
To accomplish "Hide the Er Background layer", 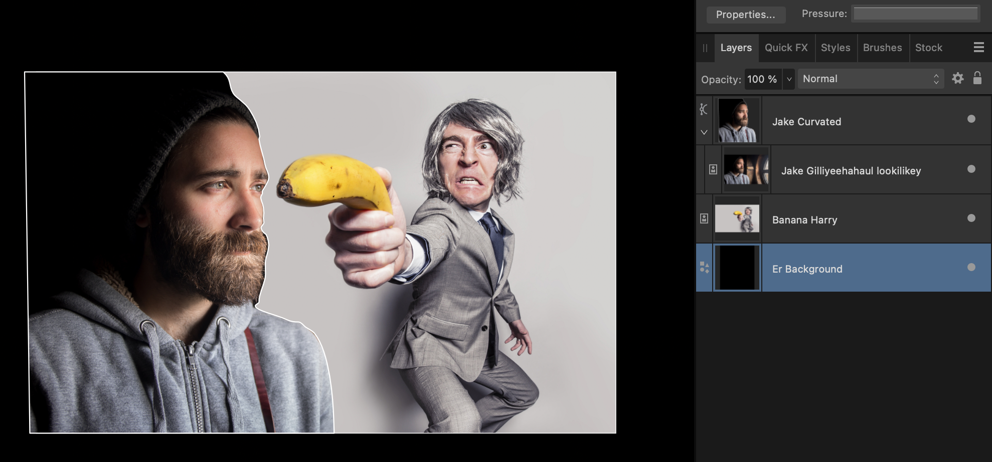I will (x=971, y=267).
